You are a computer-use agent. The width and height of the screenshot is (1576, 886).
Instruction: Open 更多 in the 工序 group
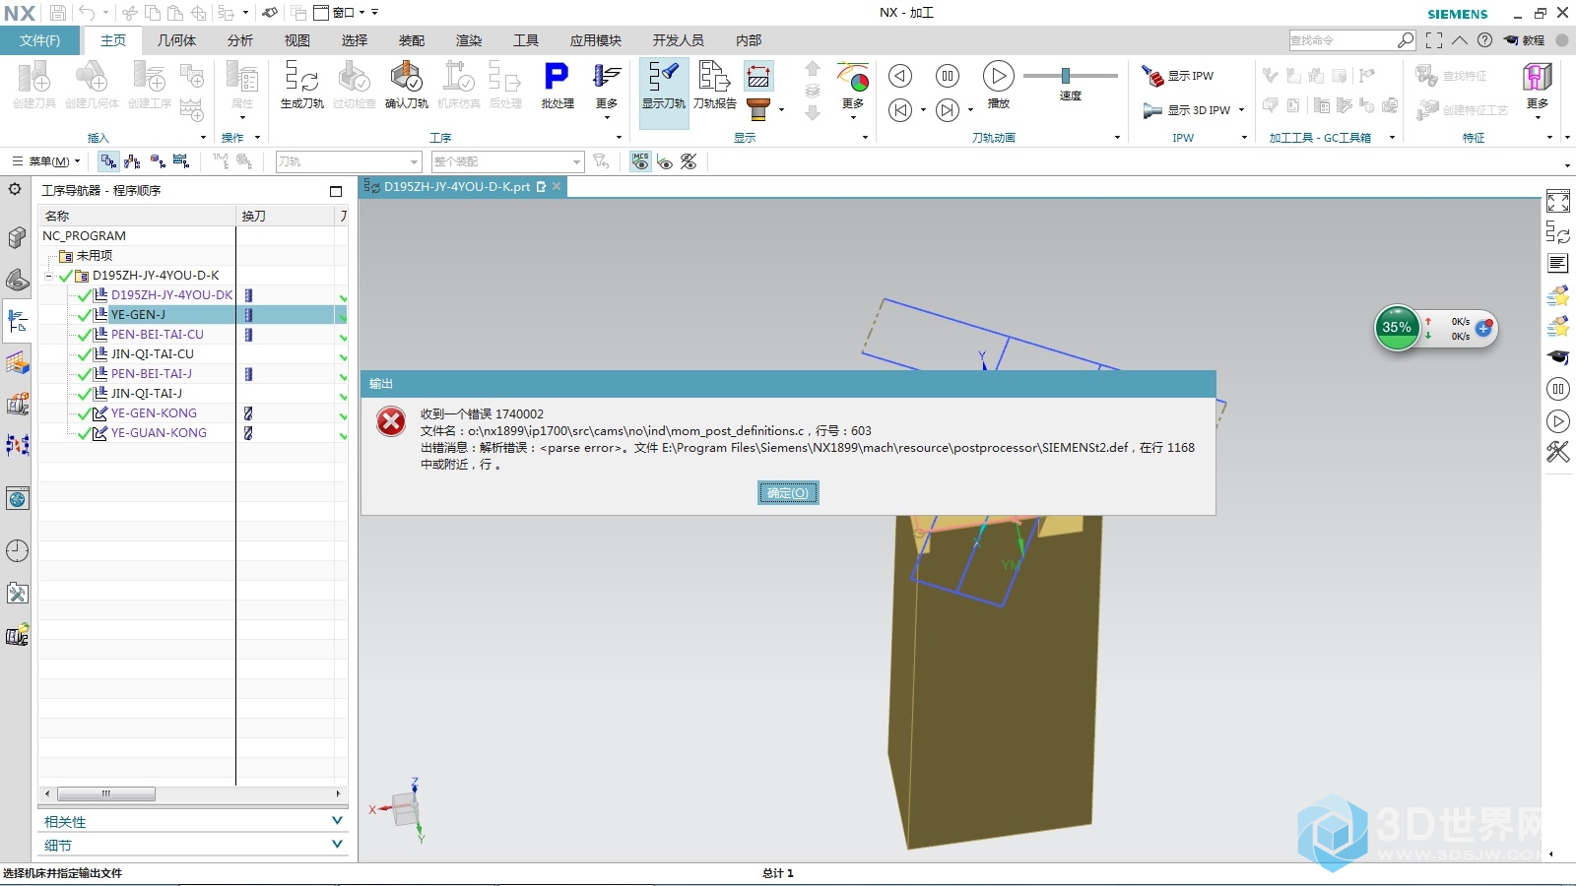(x=607, y=90)
